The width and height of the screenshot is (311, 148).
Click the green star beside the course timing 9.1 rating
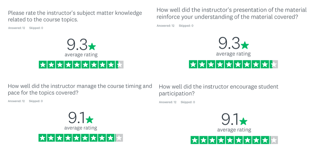(90, 120)
